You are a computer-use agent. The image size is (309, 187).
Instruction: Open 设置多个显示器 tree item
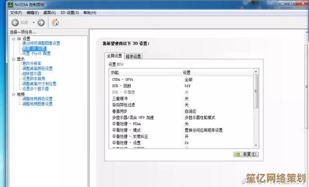click(35, 89)
